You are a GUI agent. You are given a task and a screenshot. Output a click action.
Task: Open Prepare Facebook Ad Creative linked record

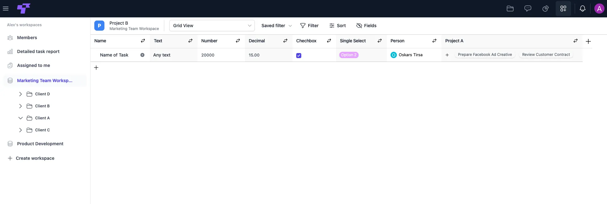point(485,55)
